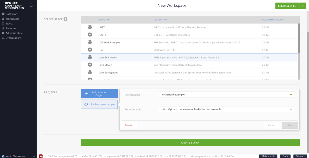Click the top-right Create & Open button

click(x=287, y=6)
